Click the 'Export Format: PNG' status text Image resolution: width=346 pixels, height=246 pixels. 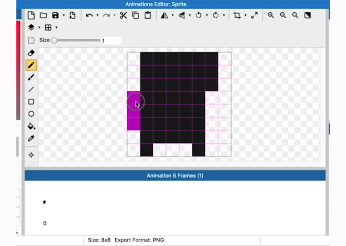pos(139,240)
